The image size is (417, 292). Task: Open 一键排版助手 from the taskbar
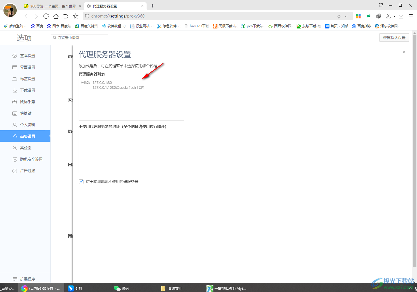coord(227,288)
